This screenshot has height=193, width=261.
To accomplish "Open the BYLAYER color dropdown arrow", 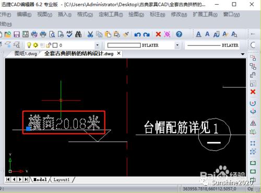I will point(177,45).
